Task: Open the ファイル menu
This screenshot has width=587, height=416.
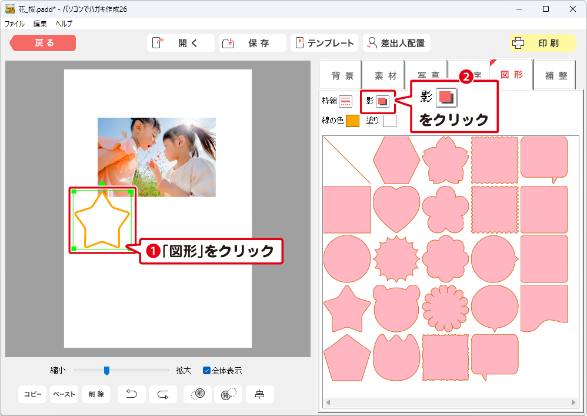Action: [x=15, y=24]
